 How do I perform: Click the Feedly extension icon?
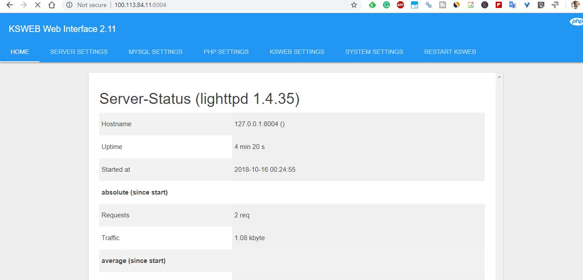pyautogui.click(x=372, y=5)
